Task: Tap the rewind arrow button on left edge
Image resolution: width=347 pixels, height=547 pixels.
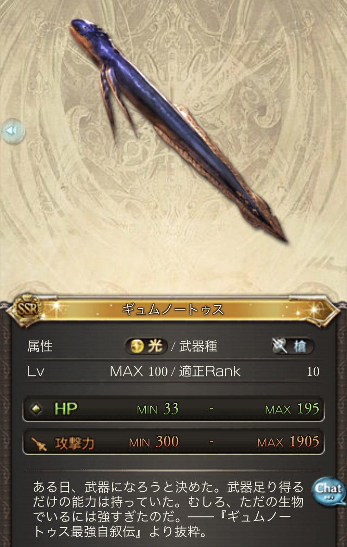Action: 12,131
